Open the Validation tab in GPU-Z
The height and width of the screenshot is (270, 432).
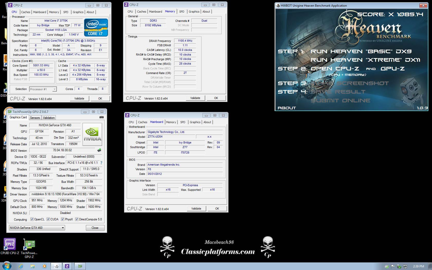(49, 118)
